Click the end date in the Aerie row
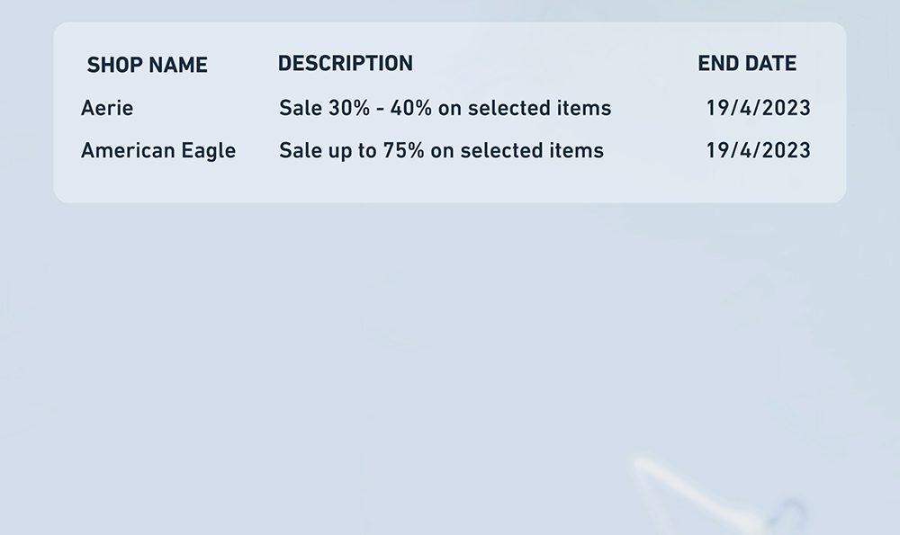The image size is (900, 535). coord(758,108)
